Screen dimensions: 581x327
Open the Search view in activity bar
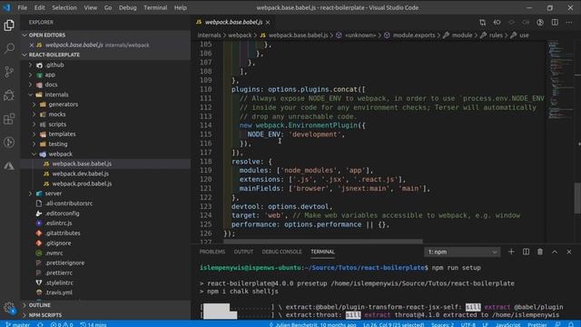(x=9, y=48)
